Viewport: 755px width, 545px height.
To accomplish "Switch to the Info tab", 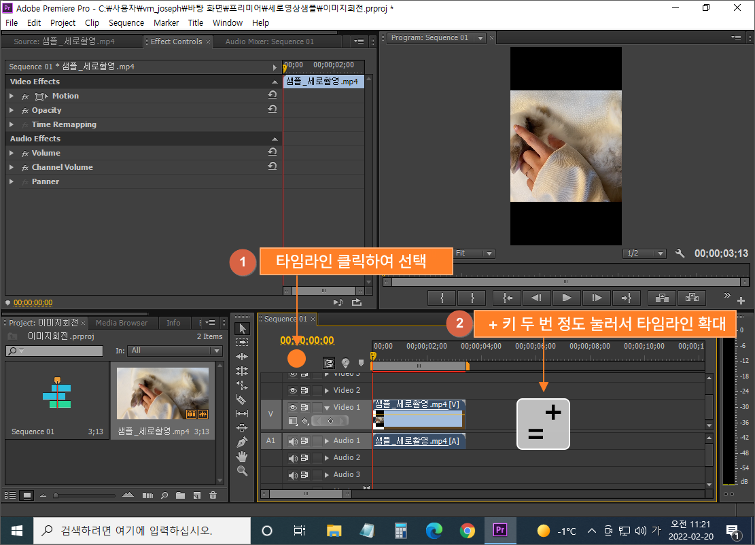I will point(173,323).
